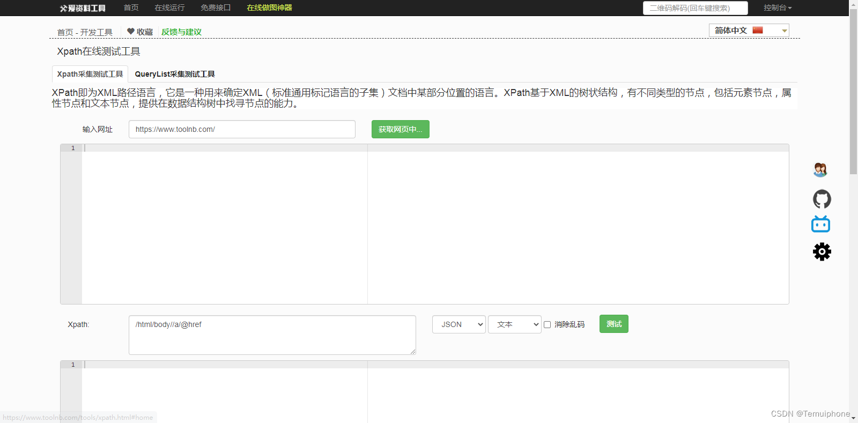Click the page vertical scrollbar thumb
858x423 pixels.
[853, 91]
